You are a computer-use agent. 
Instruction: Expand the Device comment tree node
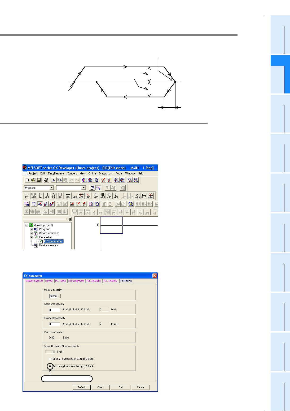[x=31, y=233]
